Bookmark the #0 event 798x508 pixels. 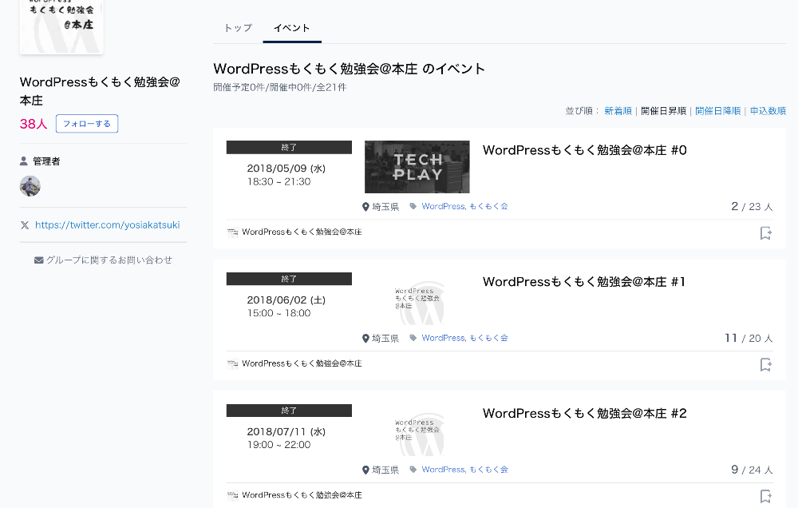(766, 233)
